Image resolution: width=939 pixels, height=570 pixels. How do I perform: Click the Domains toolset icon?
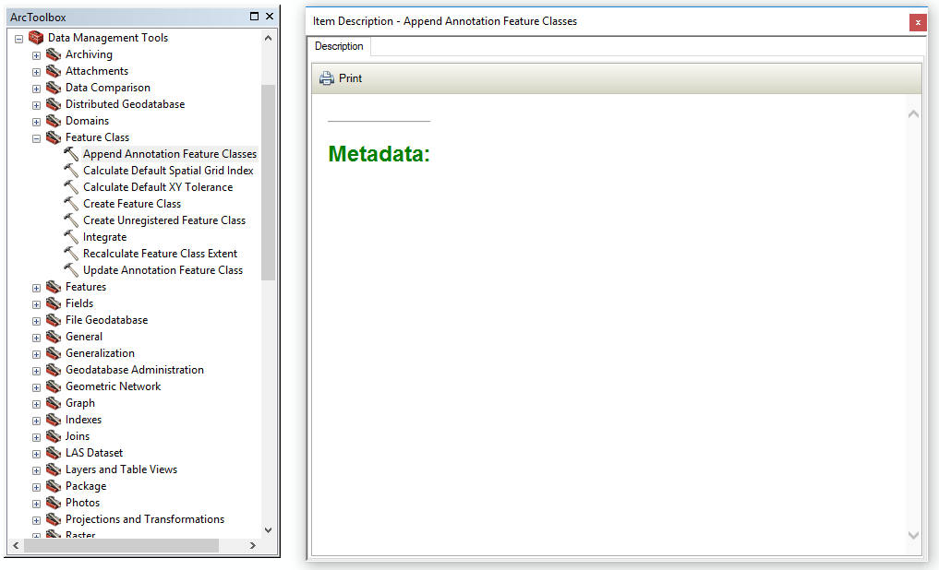54,121
